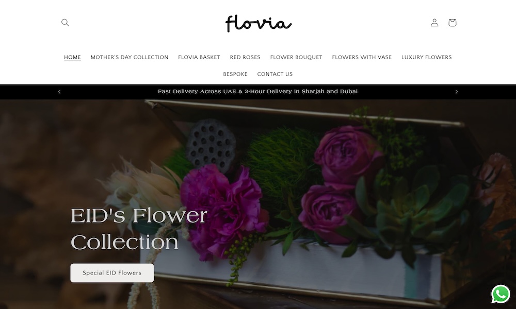Show next announcement with right arrow
This screenshot has width=516, height=309.
click(x=457, y=92)
